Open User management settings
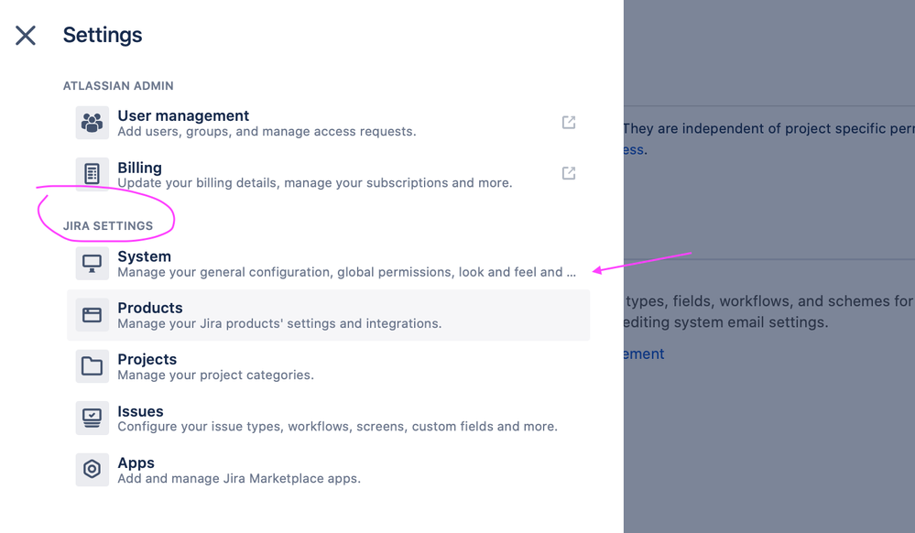Viewport: 915px width, 533px height. click(329, 123)
